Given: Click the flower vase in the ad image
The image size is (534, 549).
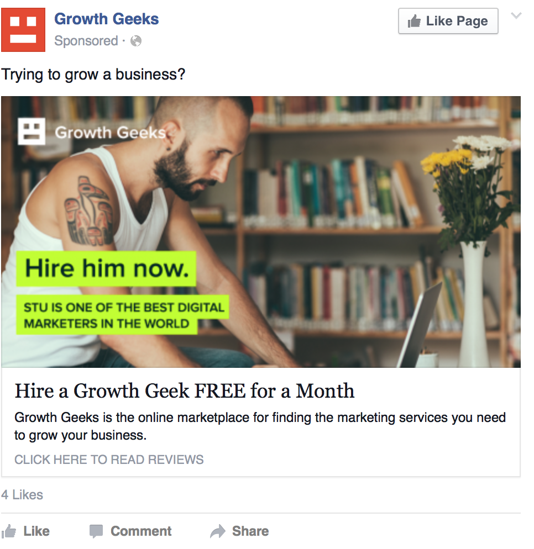Looking at the screenshot, I should point(474,304).
